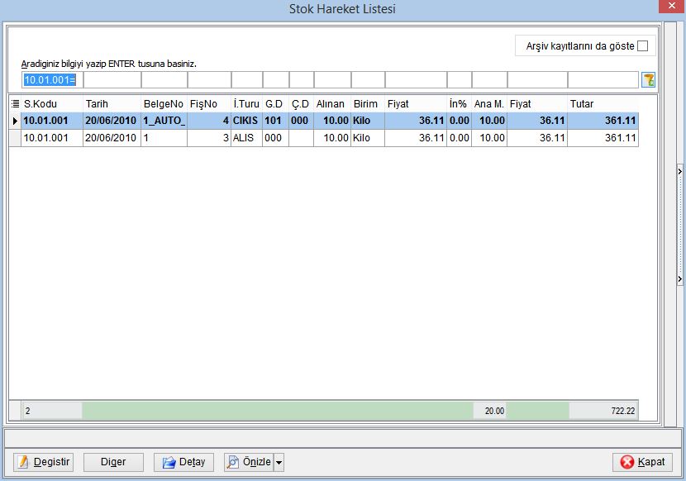Click the Ç.D column header
The width and height of the screenshot is (686, 481).
click(301, 104)
